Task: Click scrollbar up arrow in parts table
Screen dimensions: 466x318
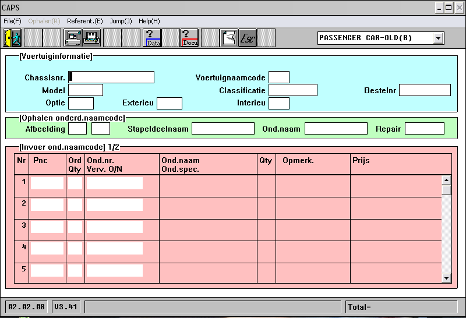Action: pyautogui.click(x=447, y=180)
